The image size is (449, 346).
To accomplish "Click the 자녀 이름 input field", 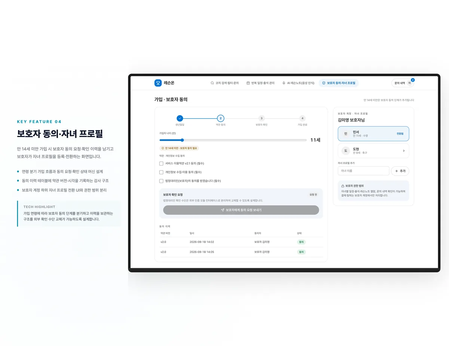I will pyautogui.click(x=364, y=171).
